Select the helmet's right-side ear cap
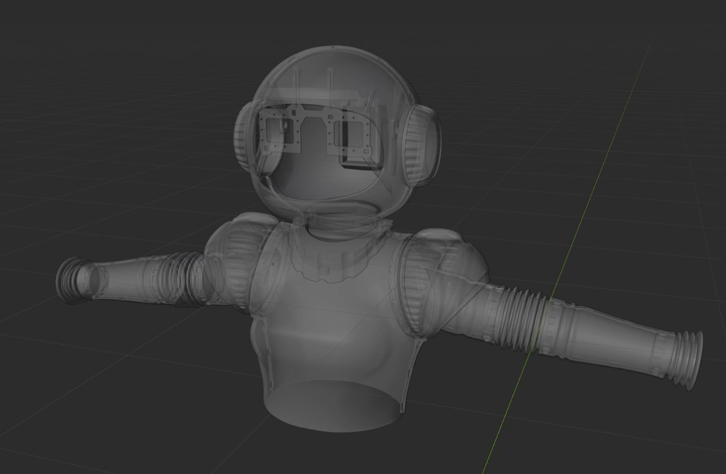726x474 pixels. coord(421,145)
